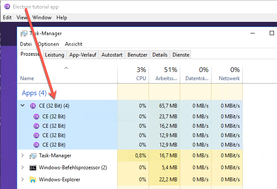Screen dimensions: 277x189
Task: Click the Task-Manager row icon in Apps list
Action: tap(33, 156)
